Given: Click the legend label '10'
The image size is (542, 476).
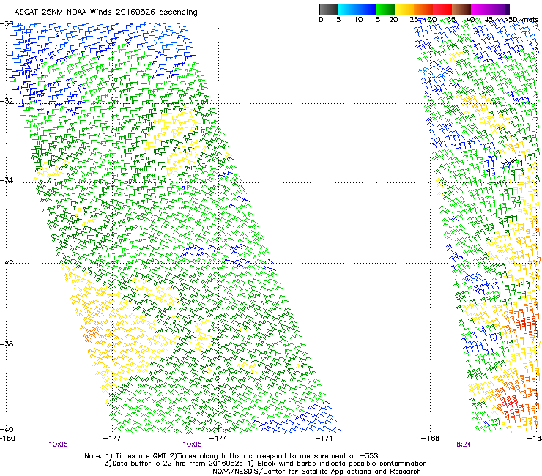Looking at the screenshot, I should [358, 20].
